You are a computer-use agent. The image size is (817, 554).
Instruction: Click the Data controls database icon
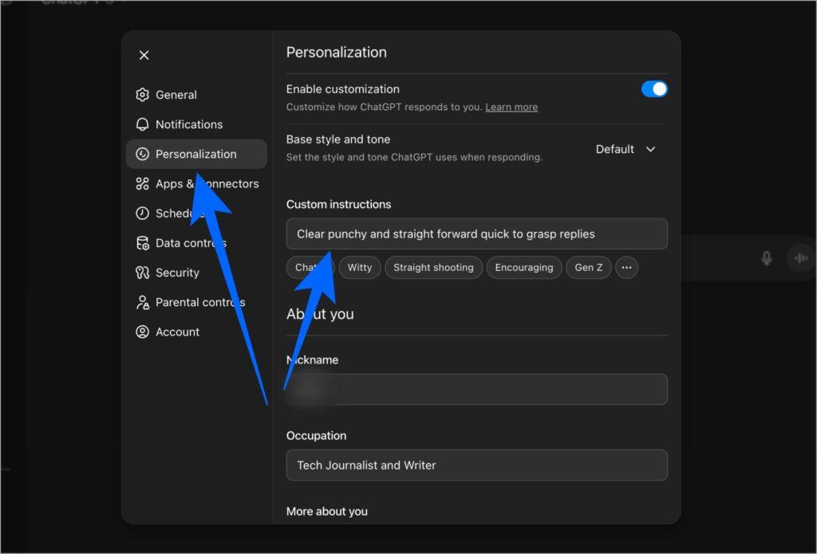click(142, 242)
